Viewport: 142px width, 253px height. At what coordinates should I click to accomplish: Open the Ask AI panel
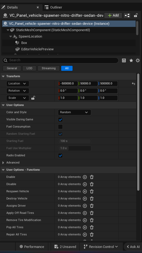[x=133, y=247]
